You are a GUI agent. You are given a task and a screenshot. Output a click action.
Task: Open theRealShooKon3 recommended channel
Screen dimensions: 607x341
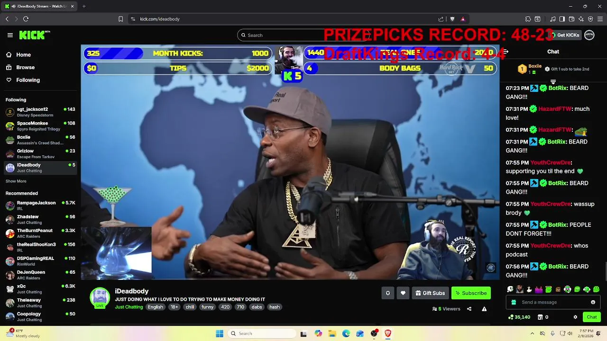pos(40,247)
